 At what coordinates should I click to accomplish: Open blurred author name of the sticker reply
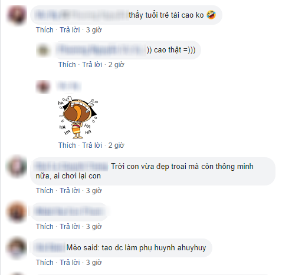[68, 86]
